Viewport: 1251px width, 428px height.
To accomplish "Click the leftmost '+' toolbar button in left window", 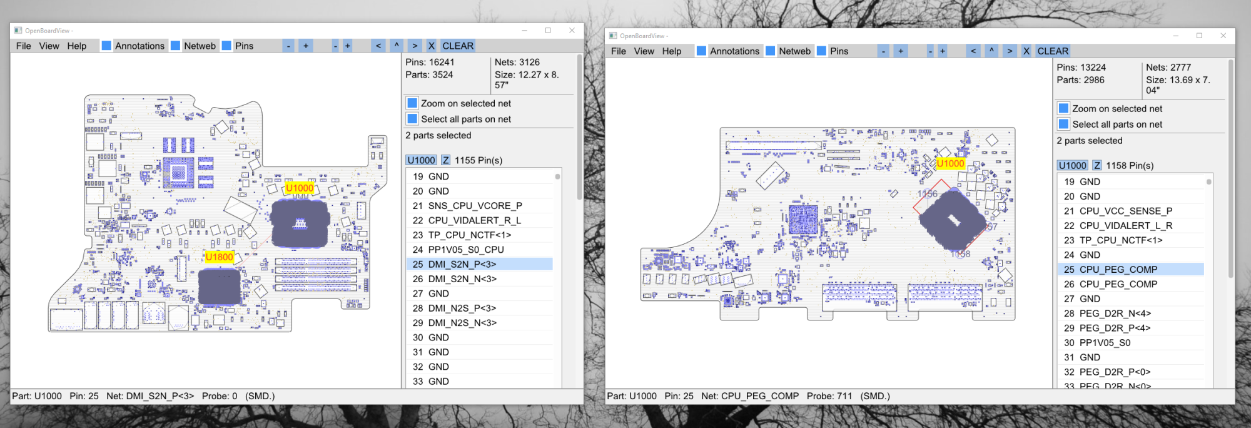I will click(305, 46).
